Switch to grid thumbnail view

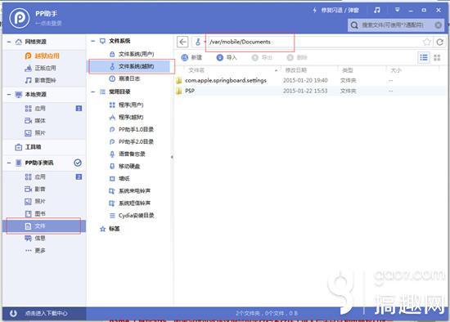pyautogui.click(x=437, y=58)
